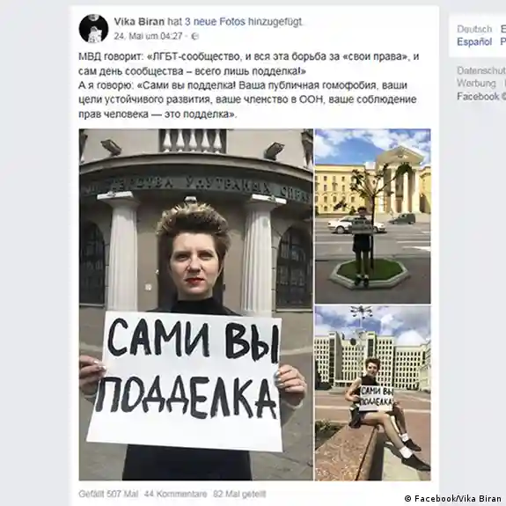Switch language to Deutsch
This screenshot has width=506, height=506.
(474, 29)
